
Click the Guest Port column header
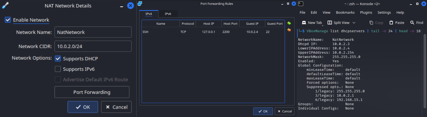click(275, 24)
